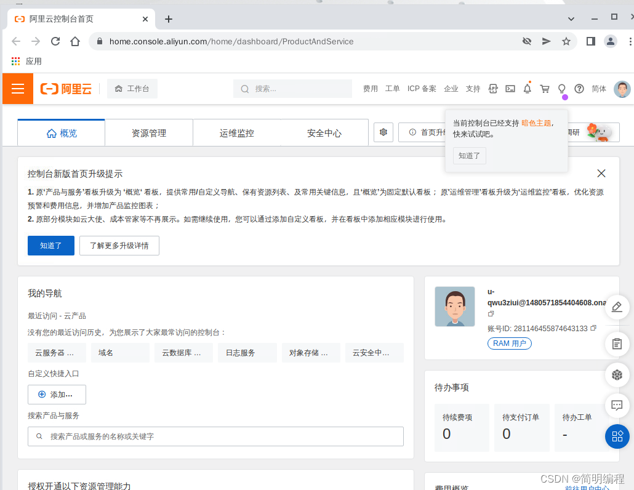
Task: Click 了解更多升级详情 button
Action: point(119,246)
